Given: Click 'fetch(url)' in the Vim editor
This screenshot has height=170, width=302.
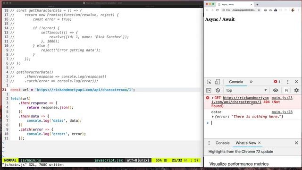Looking at the screenshot, I should [x=20, y=99].
